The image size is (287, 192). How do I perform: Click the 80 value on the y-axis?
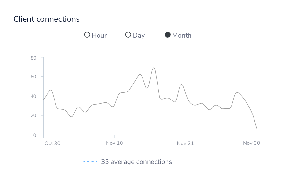click(34, 58)
